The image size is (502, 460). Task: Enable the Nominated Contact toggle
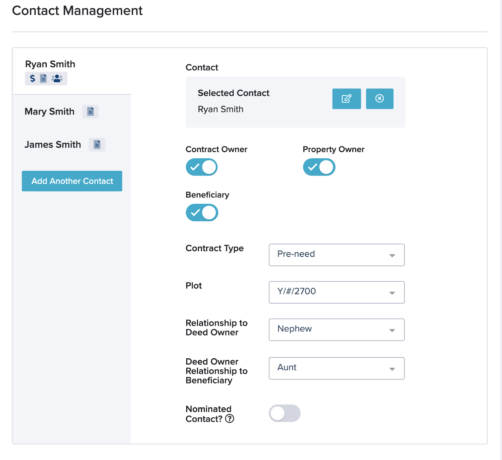coord(284,413)
